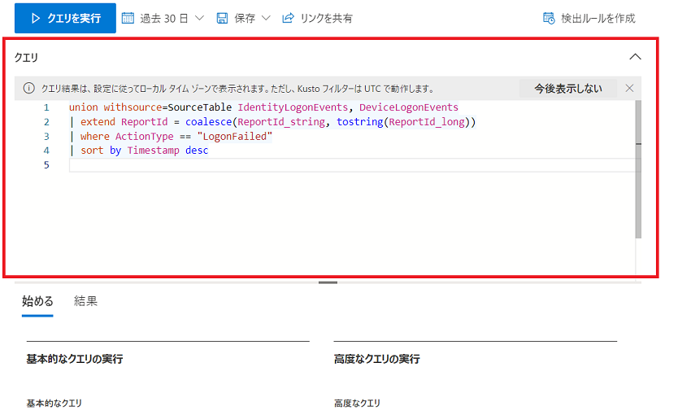Click the 基本的なクエリの実行 heading
The width and height of the screenshot is (691, 415).
point(75,359)
